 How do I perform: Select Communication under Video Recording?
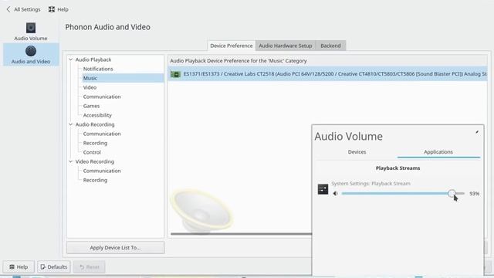pos(102,171)
